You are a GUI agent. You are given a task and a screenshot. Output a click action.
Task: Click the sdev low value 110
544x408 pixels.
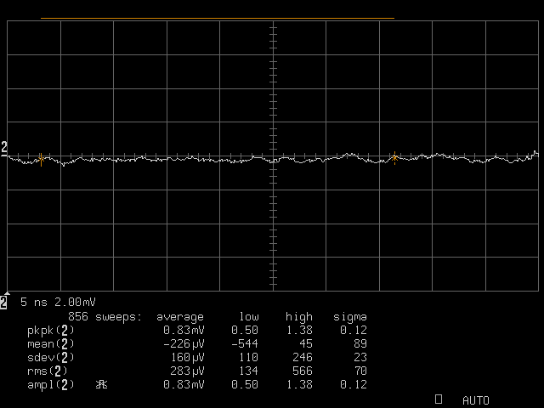click(248, 357)
